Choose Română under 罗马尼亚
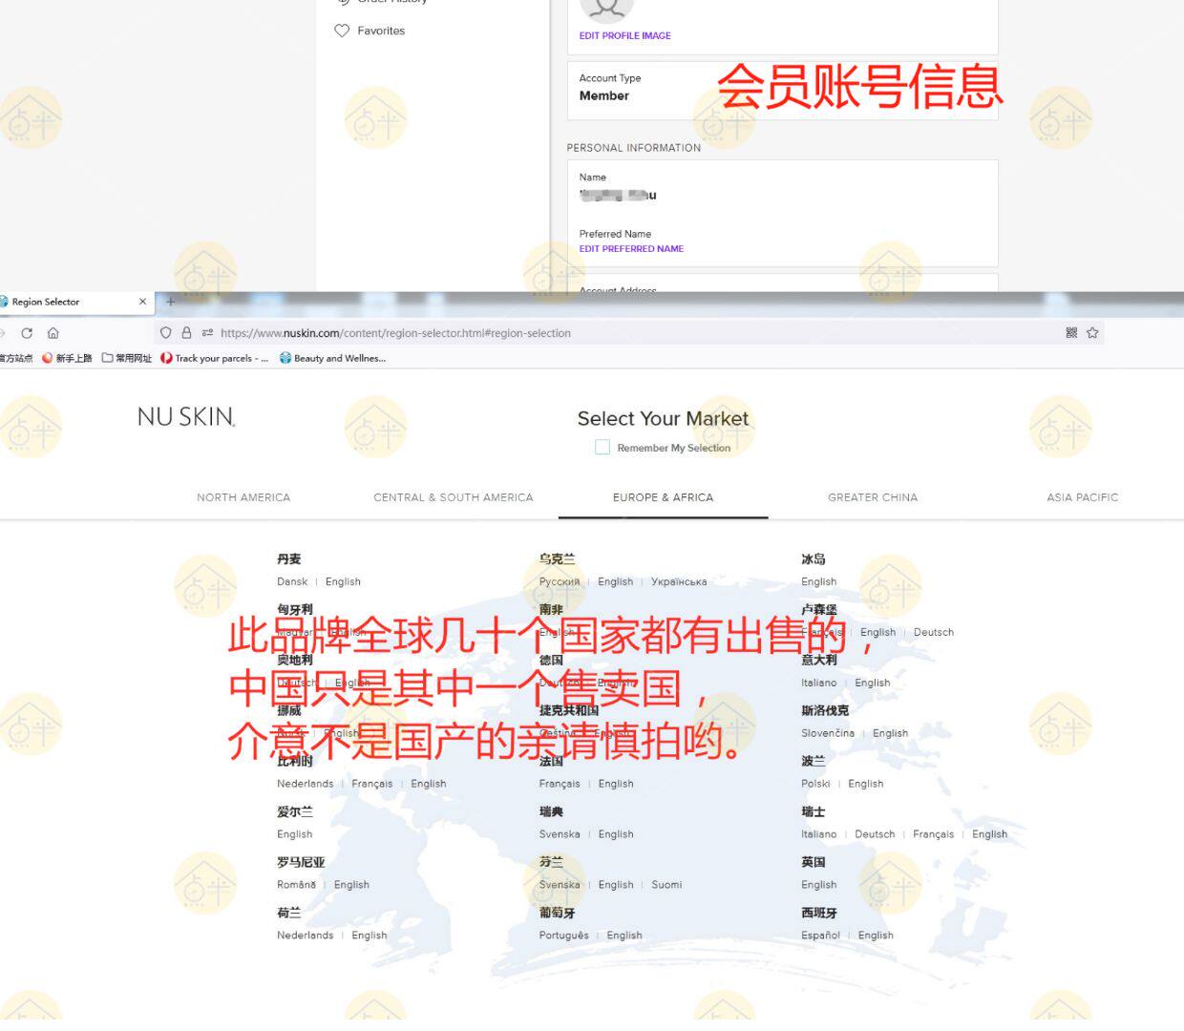This screenshot has height=1031, width=1184. coord(297,886)
